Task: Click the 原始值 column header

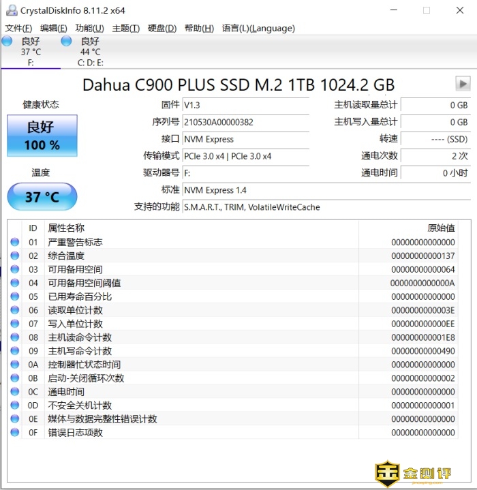Action: pos(440,228)
